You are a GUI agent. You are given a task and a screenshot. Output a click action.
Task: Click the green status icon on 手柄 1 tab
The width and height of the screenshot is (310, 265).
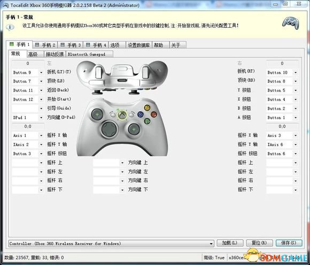tap(12, 44)
